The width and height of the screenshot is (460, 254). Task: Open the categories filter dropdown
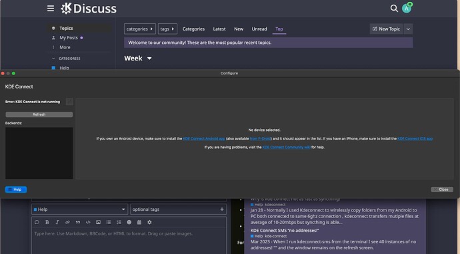click(x=140, y=29)
